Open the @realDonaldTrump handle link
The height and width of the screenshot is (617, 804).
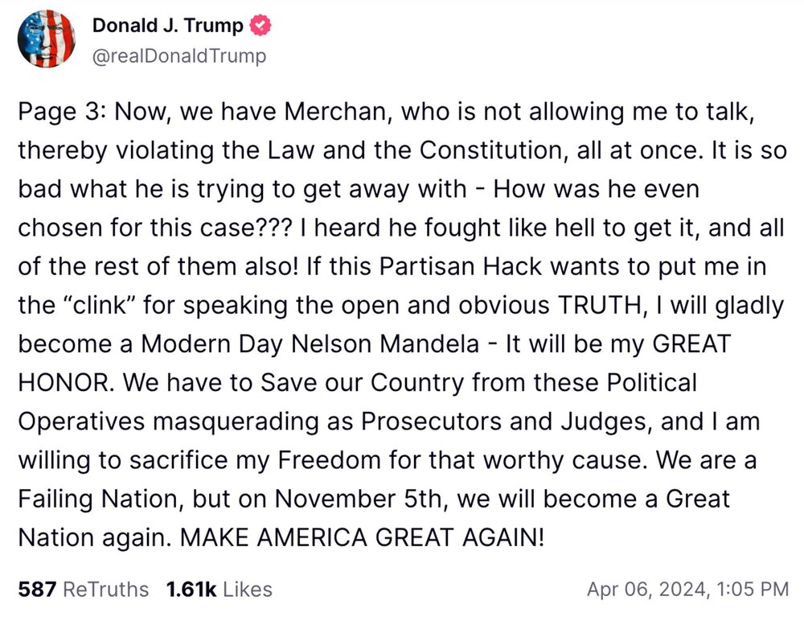178,56
